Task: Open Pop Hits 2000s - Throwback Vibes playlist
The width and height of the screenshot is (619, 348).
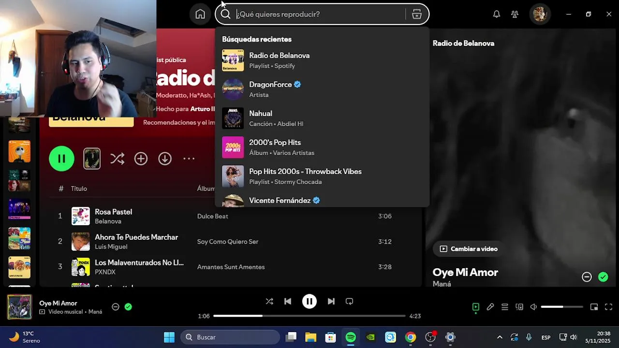Action: 322,176
